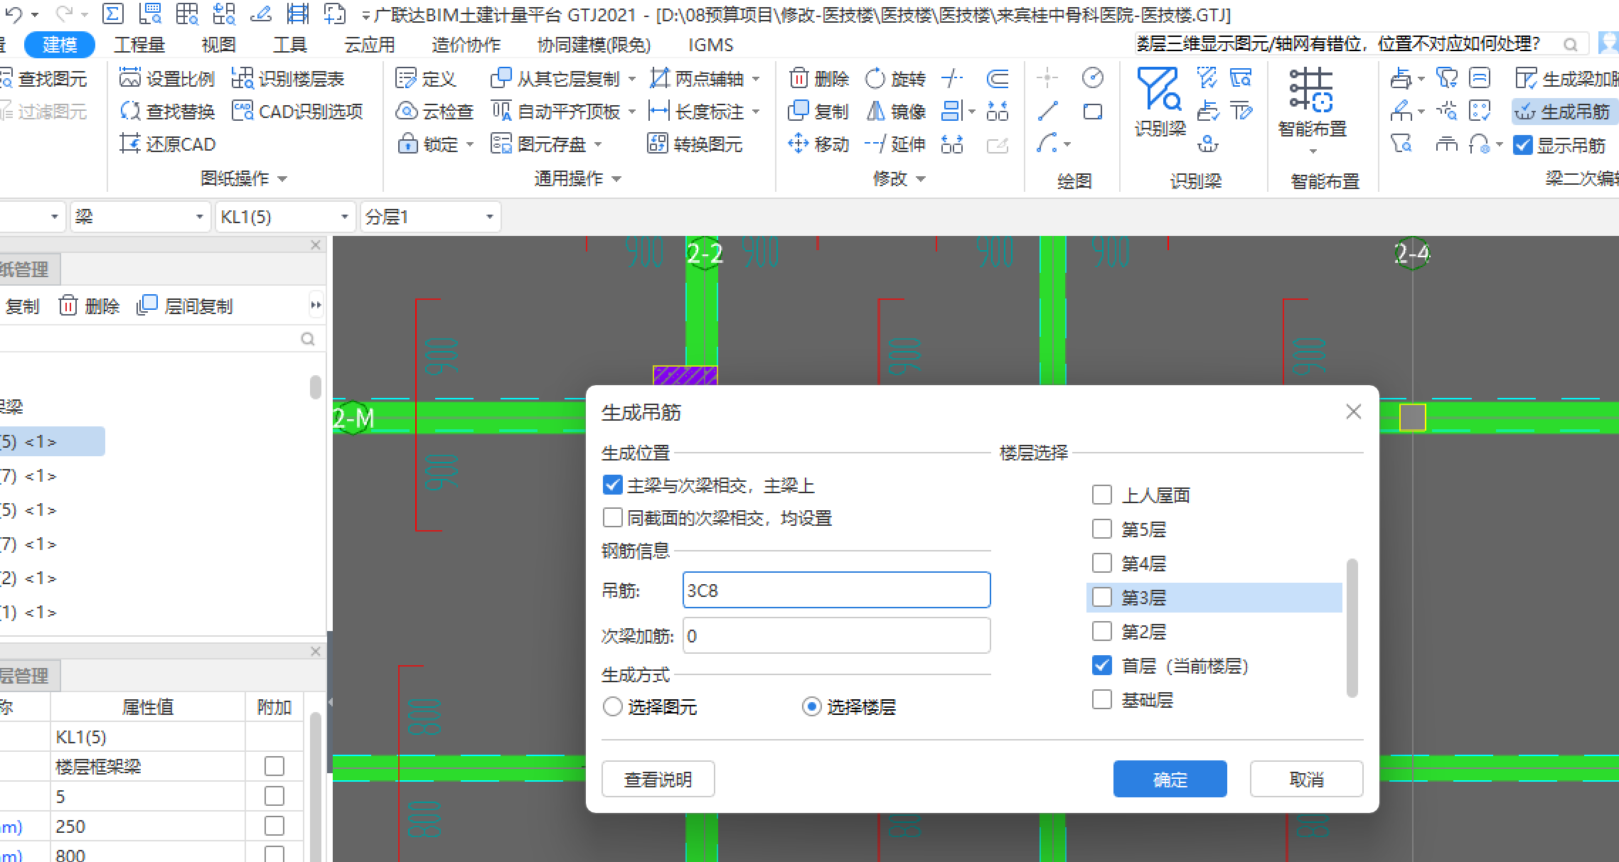Select the 选择图元 radio button
The height and width of the screenshot is (862, 1619).
612,706
